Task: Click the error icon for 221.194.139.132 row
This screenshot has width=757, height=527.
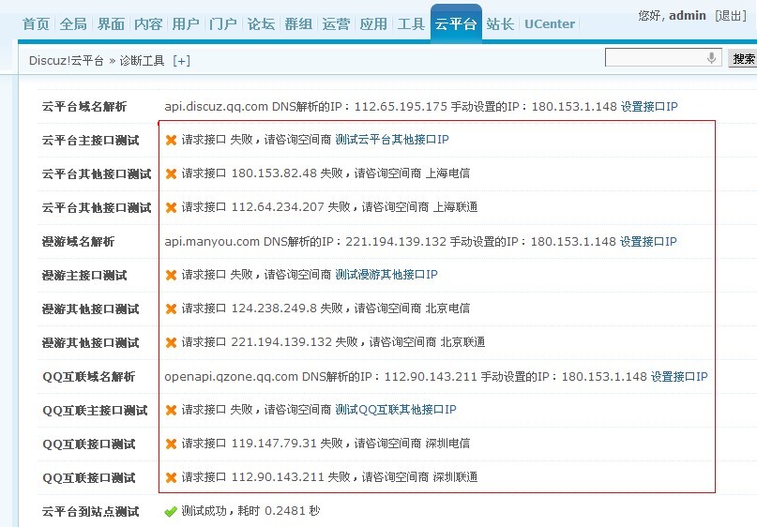Action: click(171, 342)
